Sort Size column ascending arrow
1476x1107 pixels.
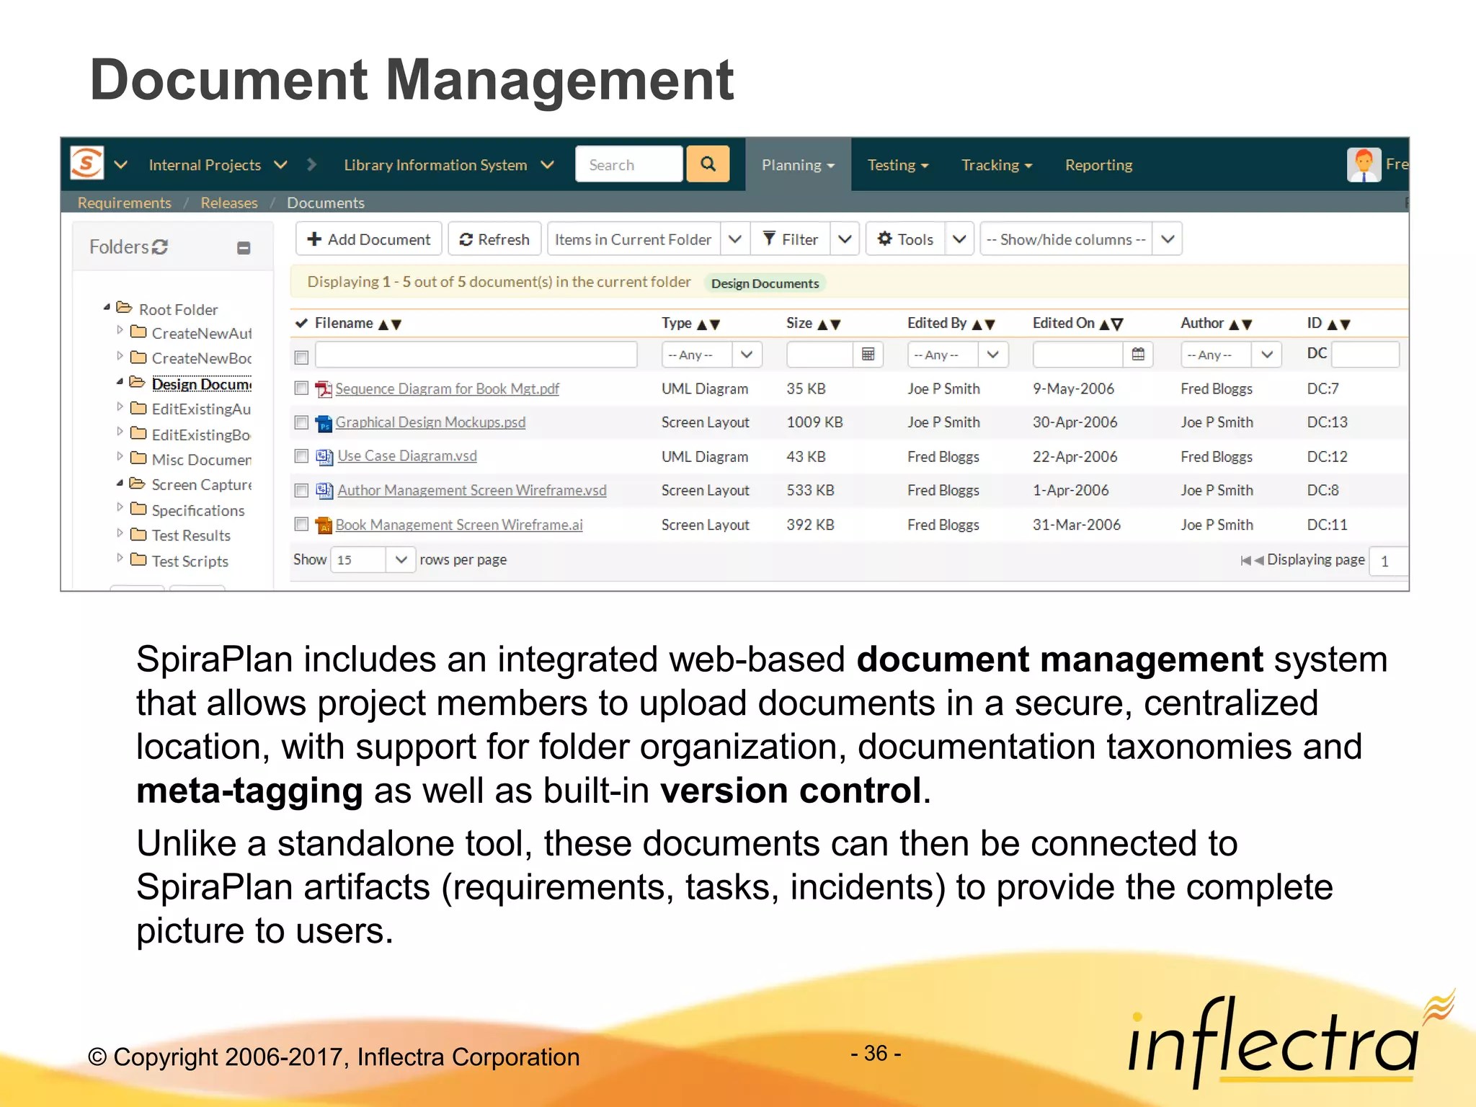[823, 325]
